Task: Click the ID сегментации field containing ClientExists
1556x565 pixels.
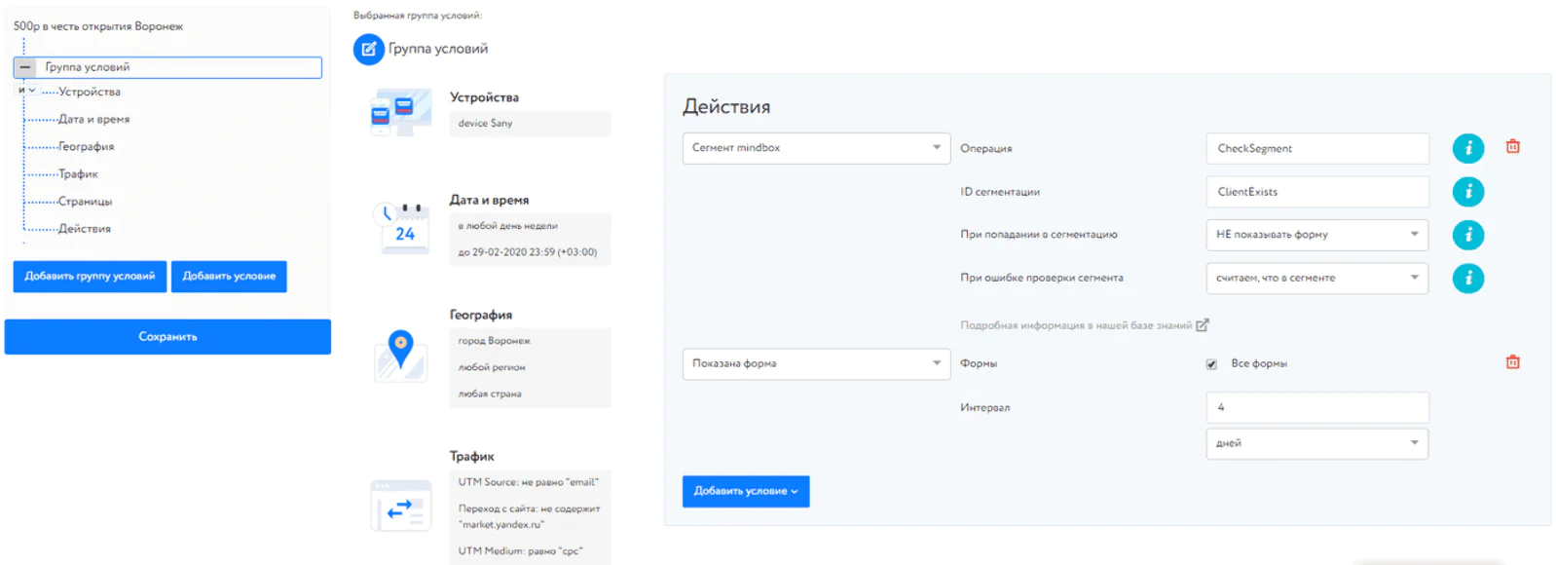Action: point(1316,192)
